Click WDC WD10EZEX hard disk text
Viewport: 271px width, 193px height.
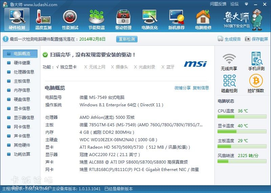pyautogui.click(x=118, y=140)
